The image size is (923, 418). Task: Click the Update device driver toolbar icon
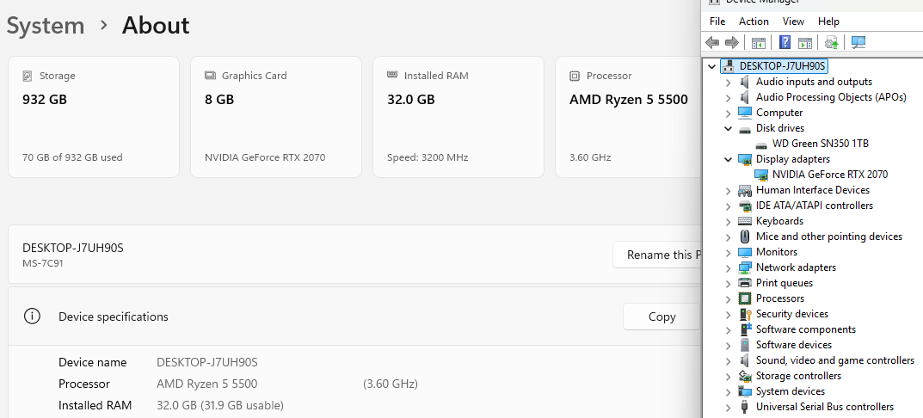tap(831, 42)
